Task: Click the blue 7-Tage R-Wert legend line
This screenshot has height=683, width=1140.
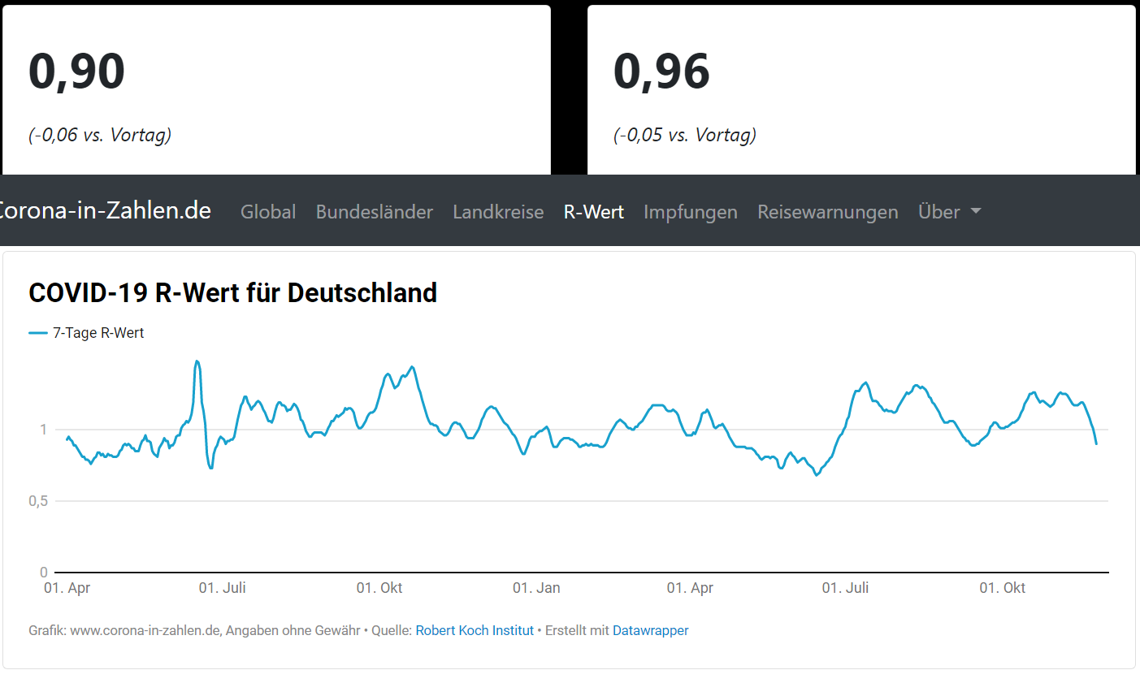Action: point(38,333)
